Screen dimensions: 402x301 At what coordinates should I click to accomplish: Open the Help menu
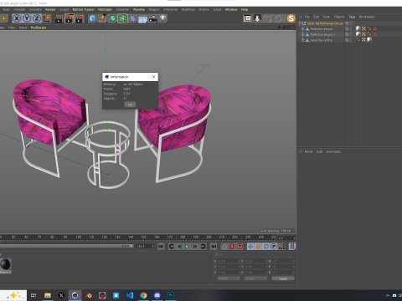pyautogui.click(x=245, y=9)
